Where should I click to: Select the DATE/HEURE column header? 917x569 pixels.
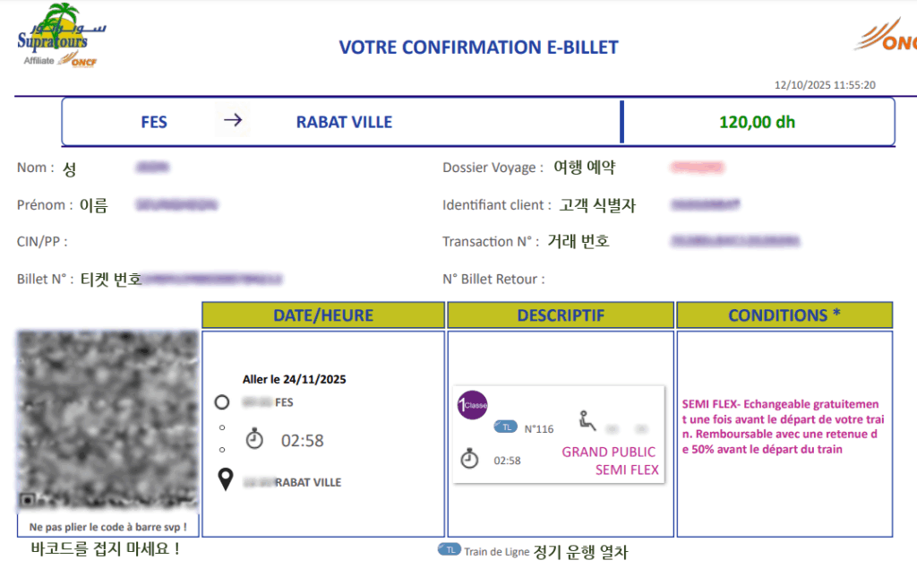tap(322, 315)
